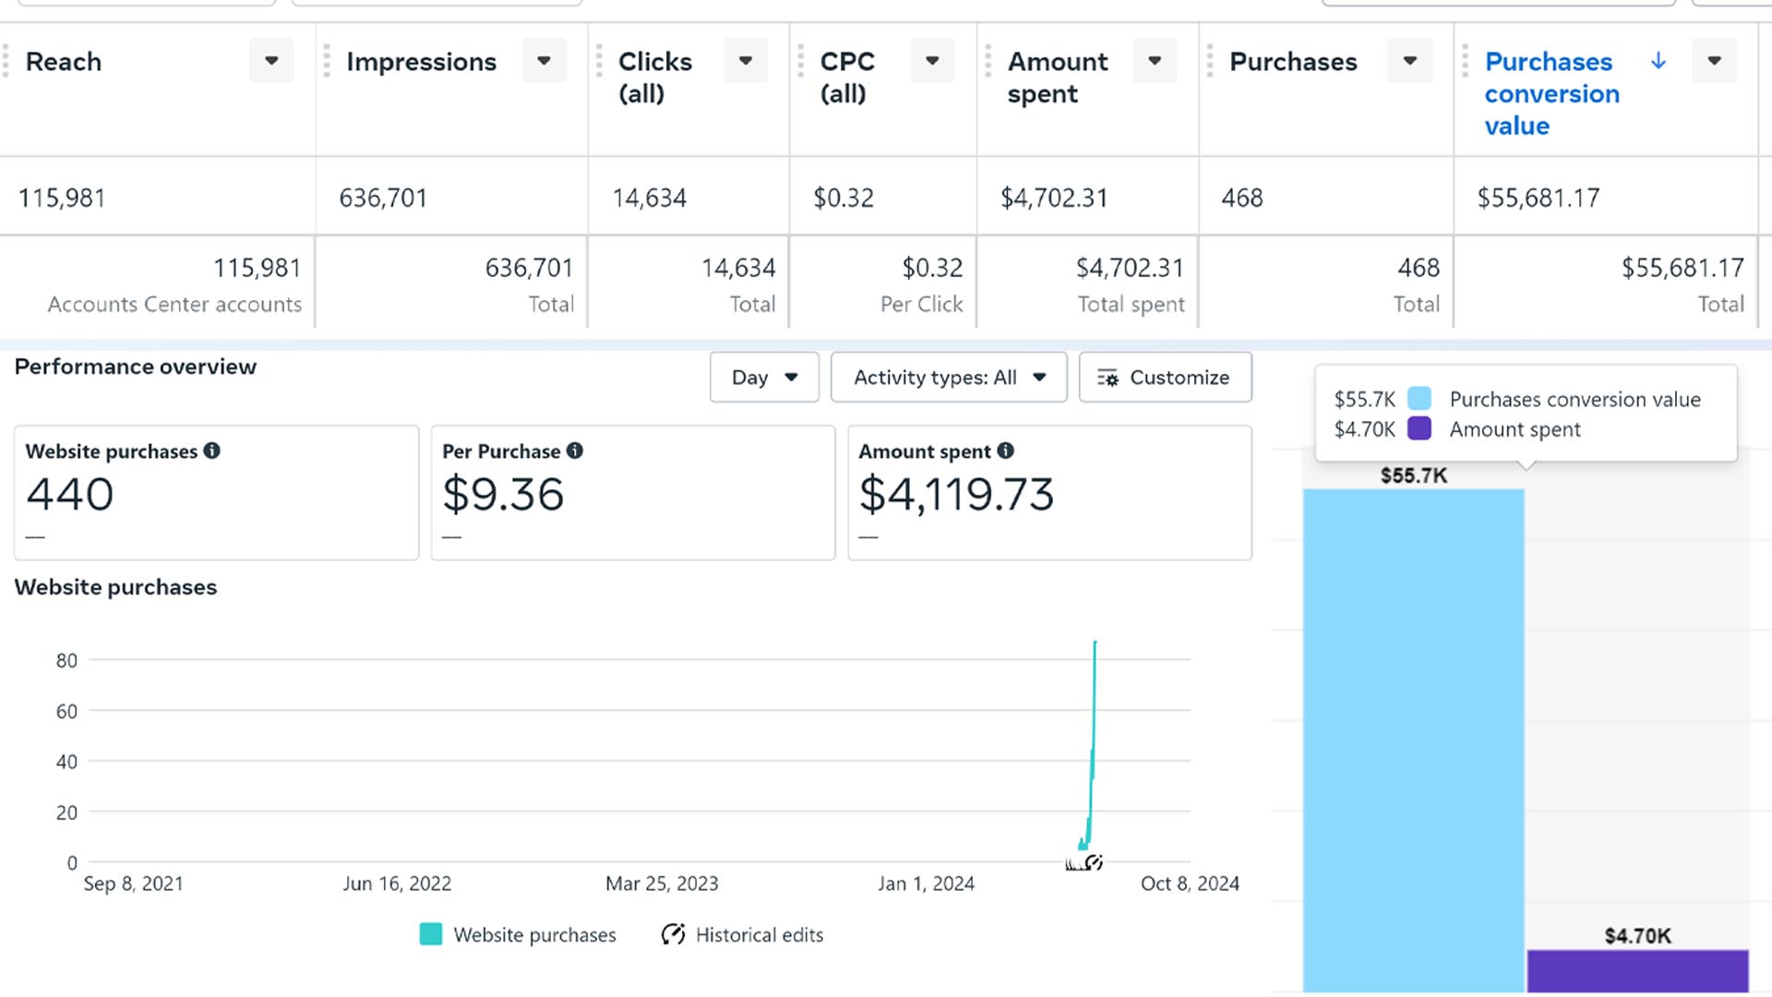Click light blue Purchases conversion value swatch
Image resolution: width=1772 pixels, height=997 pixels.
1419,399
